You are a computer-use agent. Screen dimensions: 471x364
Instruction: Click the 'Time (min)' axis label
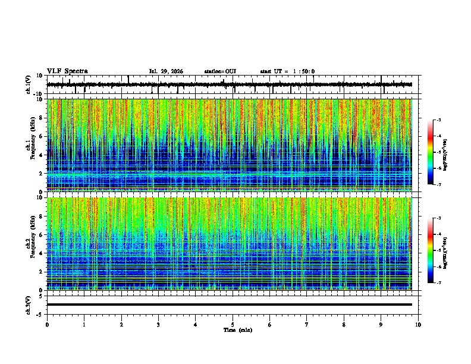tap(238, 330)
